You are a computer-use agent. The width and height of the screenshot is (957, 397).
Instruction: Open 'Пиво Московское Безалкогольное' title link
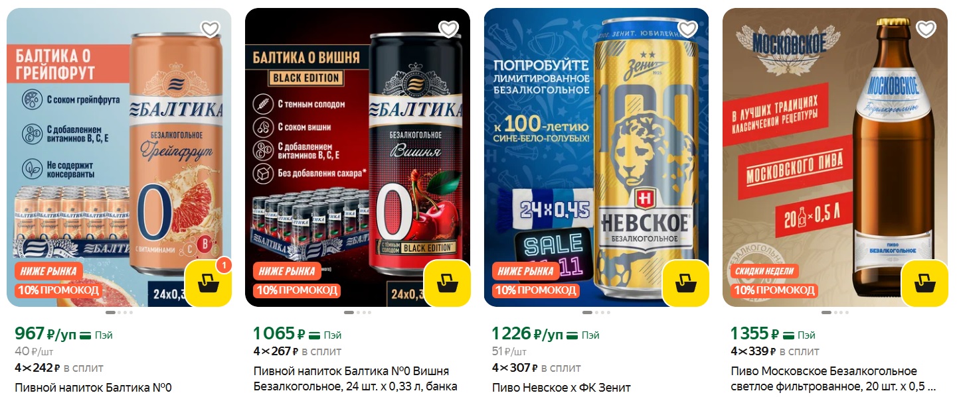tap(833, 379)
